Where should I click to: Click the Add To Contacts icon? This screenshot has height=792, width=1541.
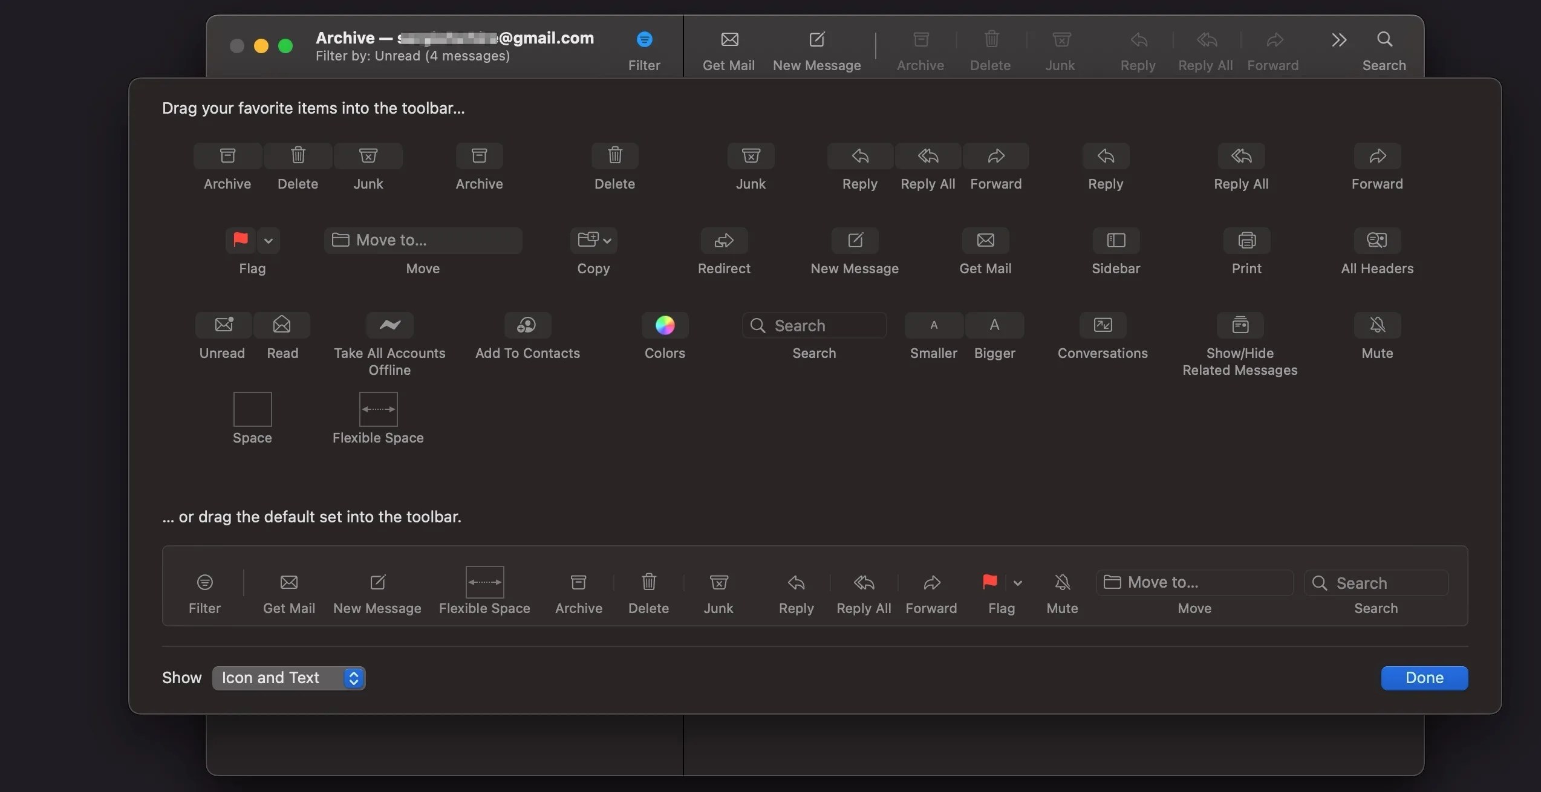tap(527, 325)
